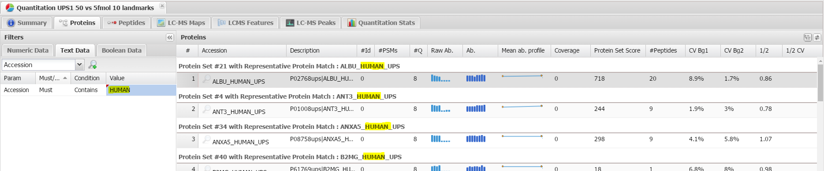Viewport: 824px width, 171px height.
Task: Click abundance bar chart for ALBU_HUMAN_UPS
Action: 476,78
